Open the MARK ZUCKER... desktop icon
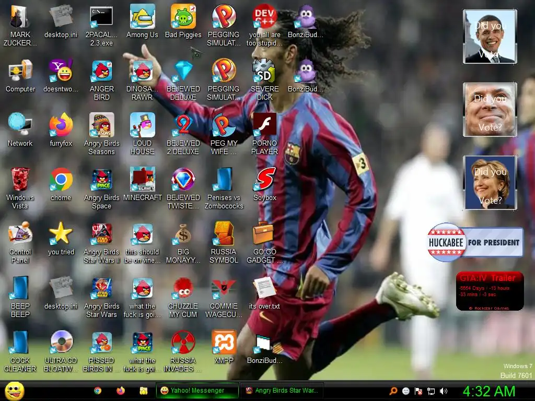 click(20, 25)
